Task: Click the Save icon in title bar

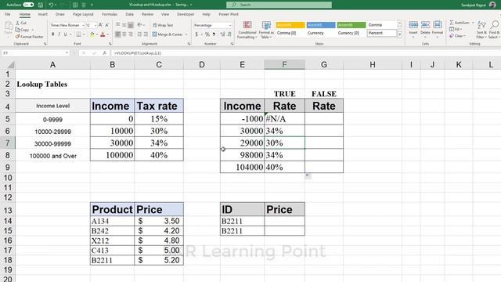Action: [40, 5]
